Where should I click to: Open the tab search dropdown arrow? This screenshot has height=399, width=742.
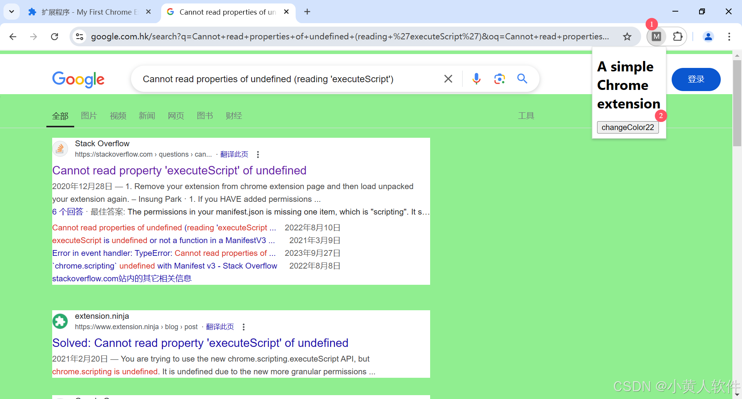pyautogui.click(x=12, y=12)
